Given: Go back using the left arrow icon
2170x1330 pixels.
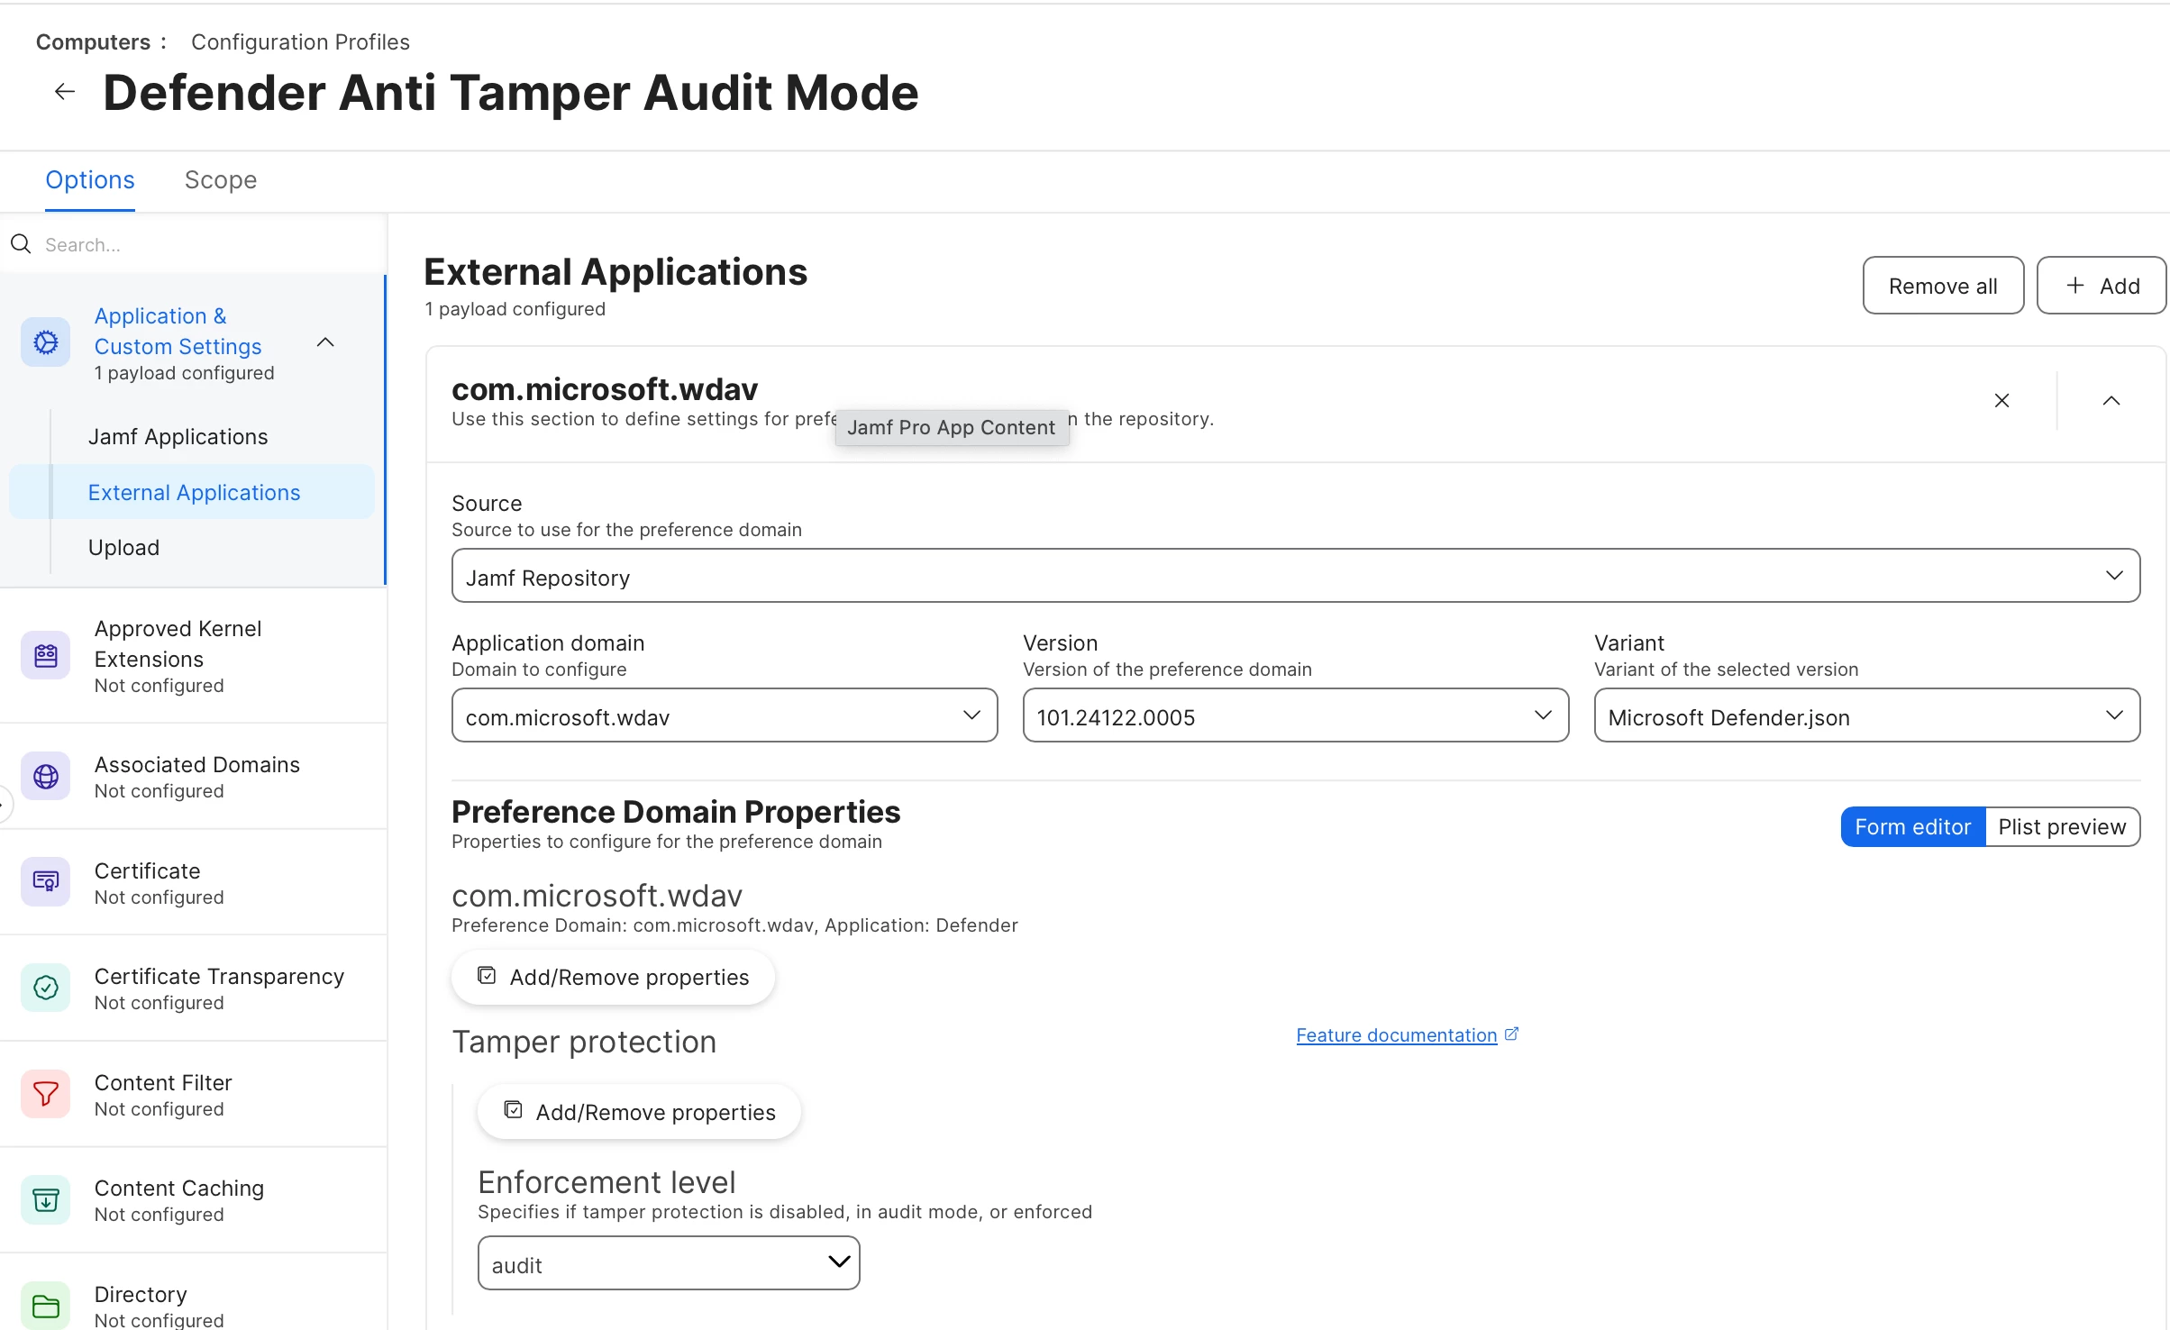Looking at the screenshot, I should coord(64,91).
